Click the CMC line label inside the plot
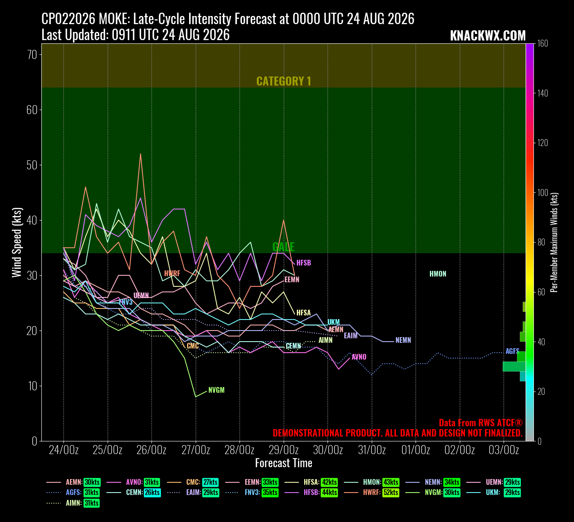574x522 pixels. point(193,346)
